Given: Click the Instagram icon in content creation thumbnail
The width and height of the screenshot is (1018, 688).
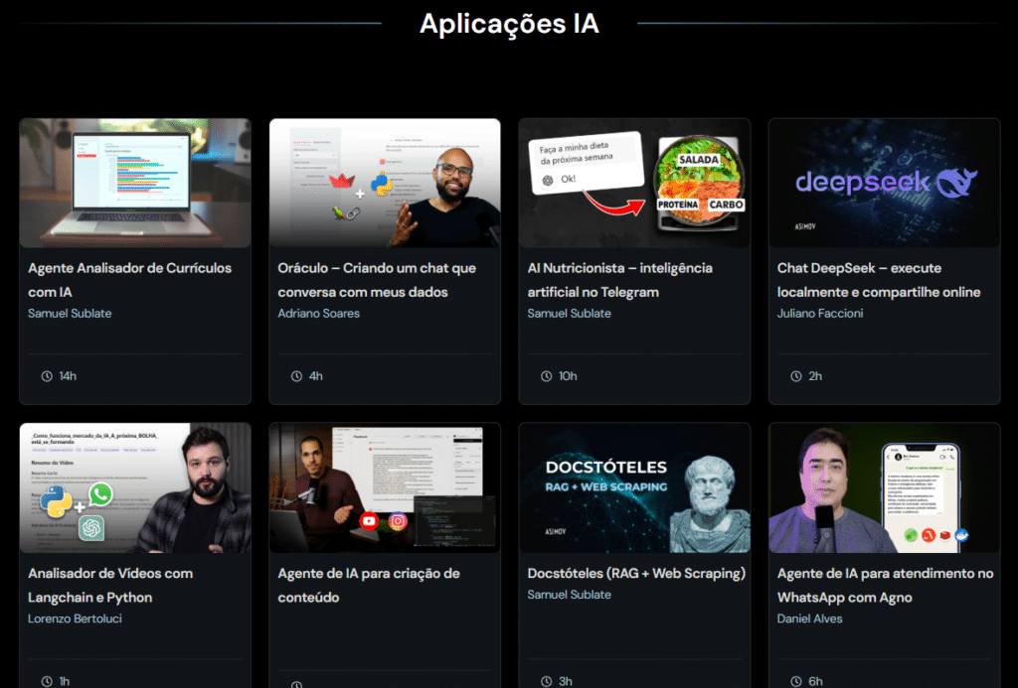Looking at the screenshot, I should 398,521.
